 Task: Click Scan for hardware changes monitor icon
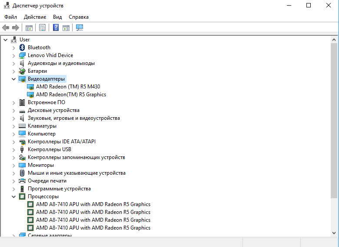pyautogui.click(x=80, y=27)
